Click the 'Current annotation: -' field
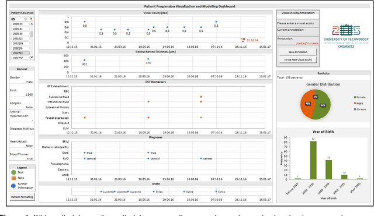 298,32
